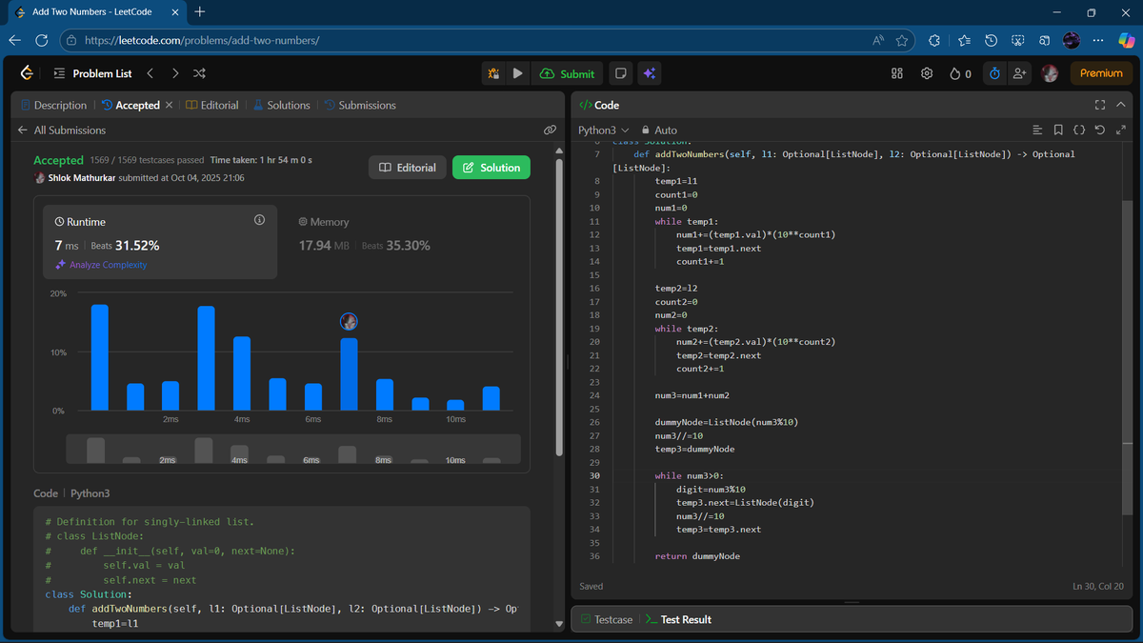
Task: Click the format code lines icon
Action: 1038,131
